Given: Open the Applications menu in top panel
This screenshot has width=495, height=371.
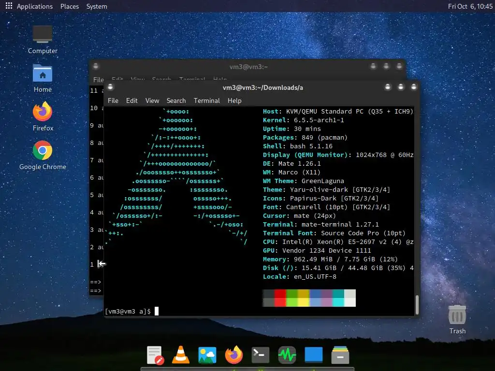Looking at the screenshot, I should pyautogui.click(x=35, y=6).
